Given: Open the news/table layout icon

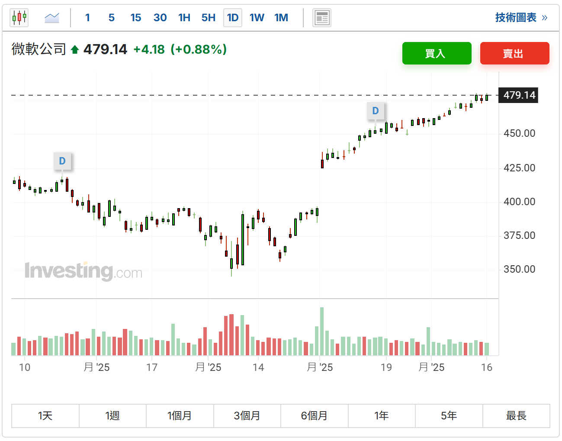Looking at the screenshot, I should [322, 18].
